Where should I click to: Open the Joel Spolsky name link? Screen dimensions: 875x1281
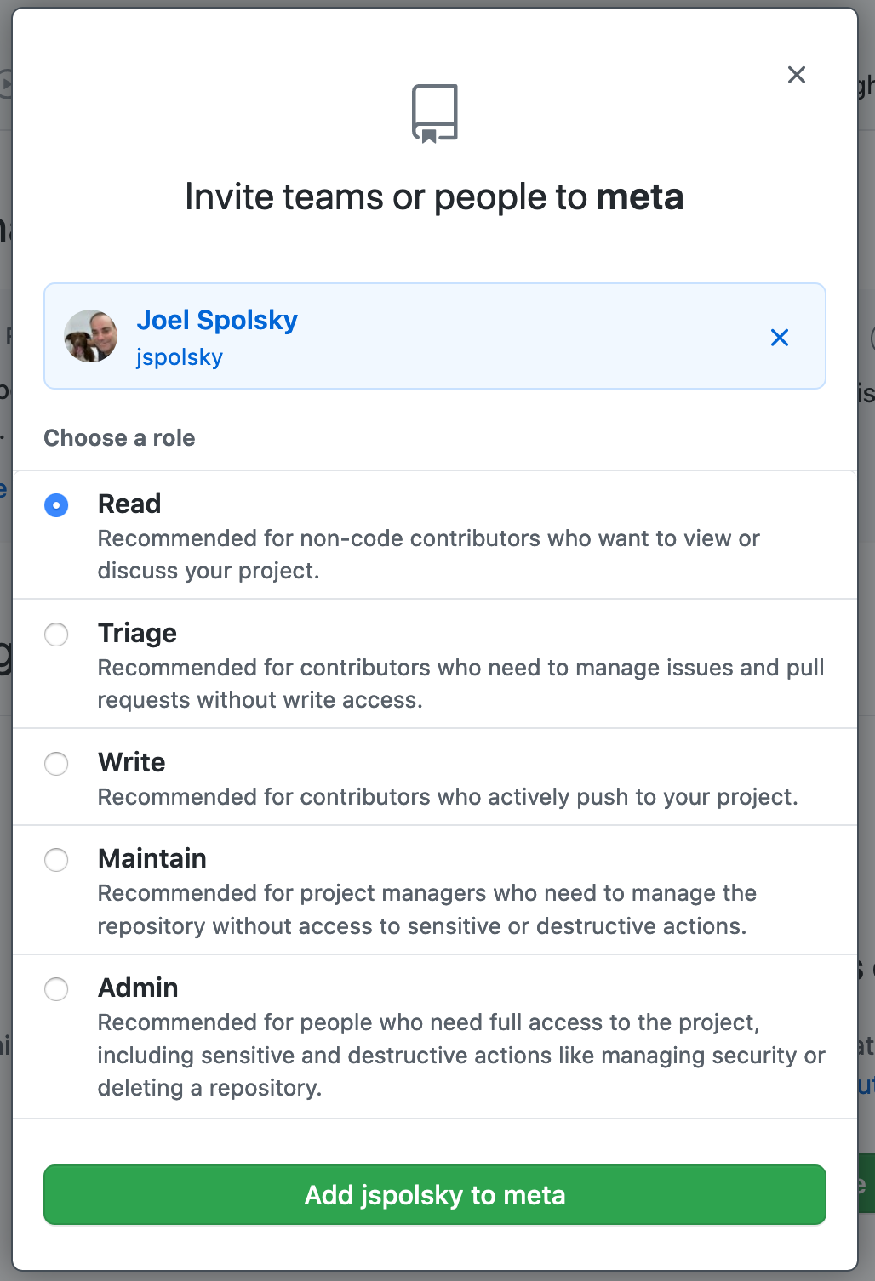[217, 320]
